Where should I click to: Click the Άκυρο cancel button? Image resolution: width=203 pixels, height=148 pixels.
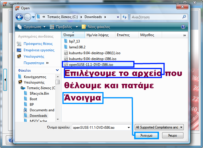pyautogui.click(x=173, y=135)
